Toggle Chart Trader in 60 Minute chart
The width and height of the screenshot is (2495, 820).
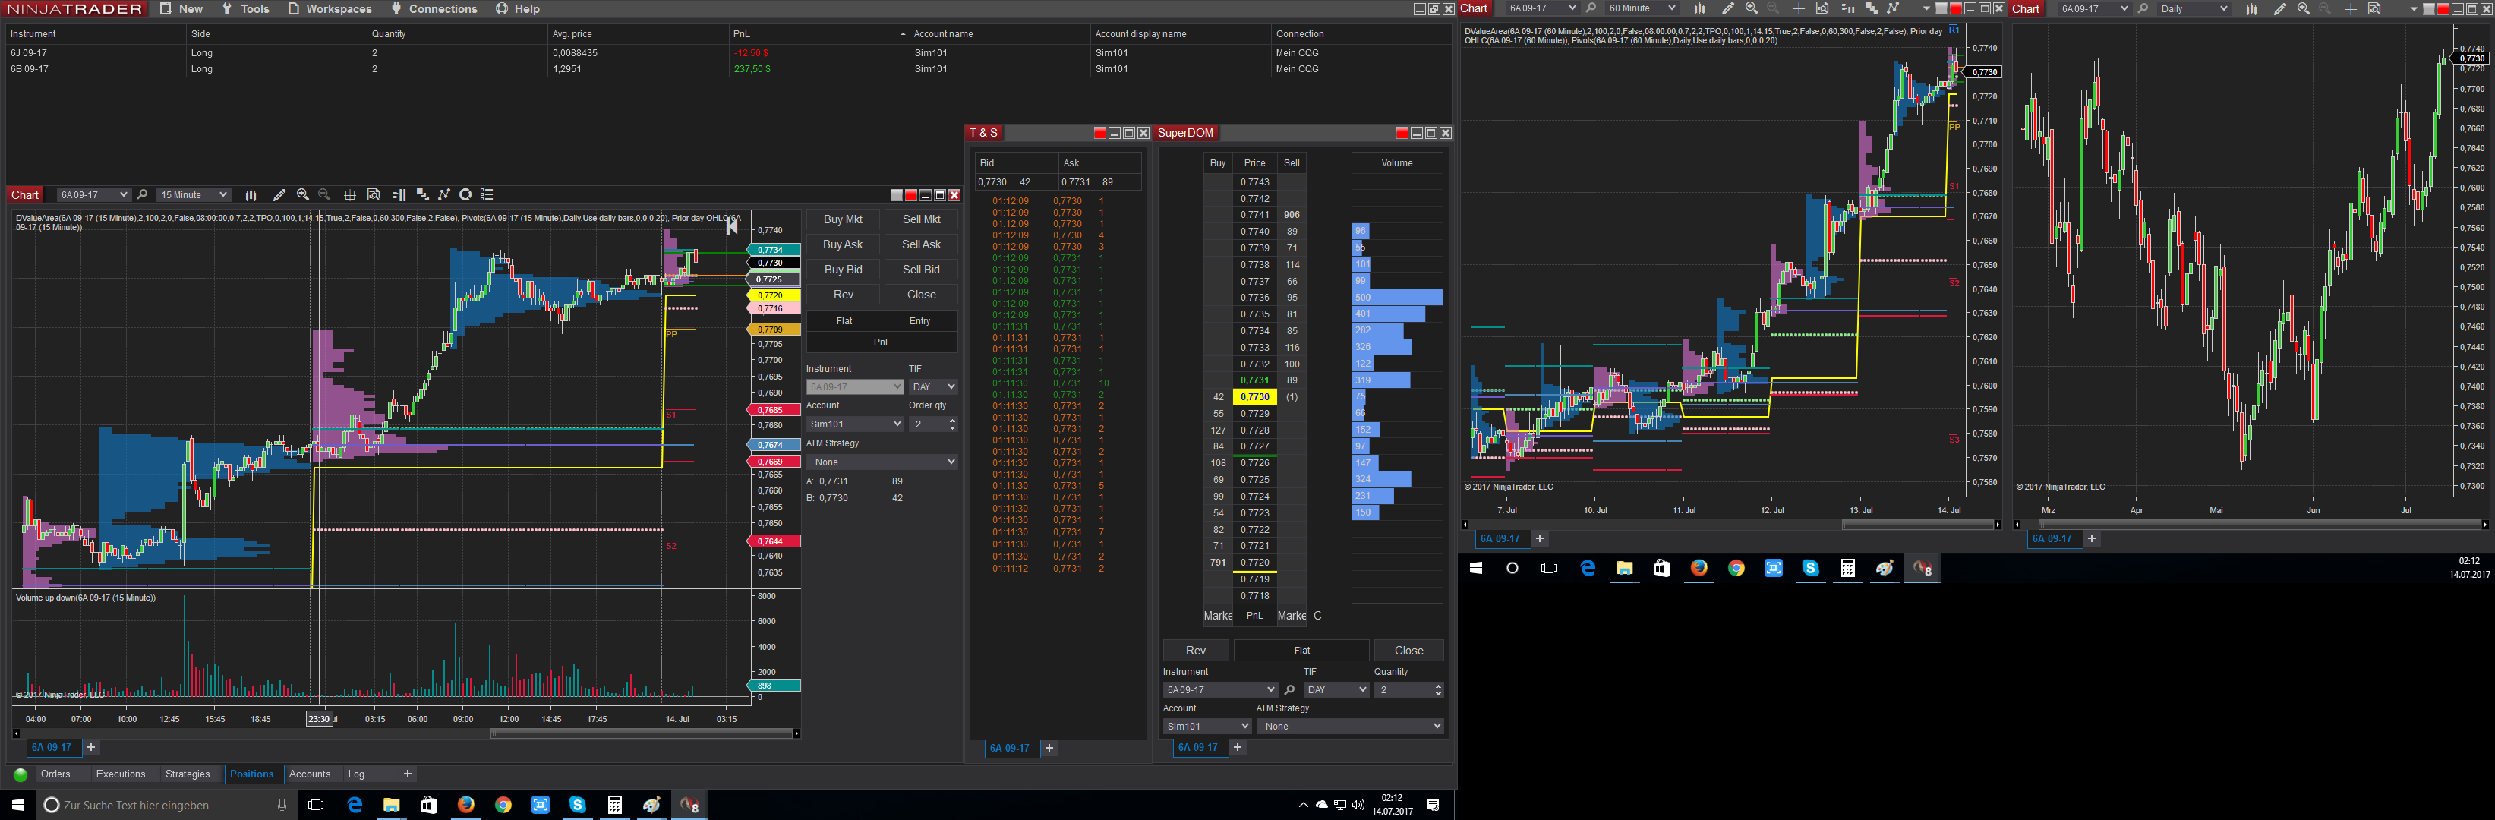click(x=1847, y=8)
